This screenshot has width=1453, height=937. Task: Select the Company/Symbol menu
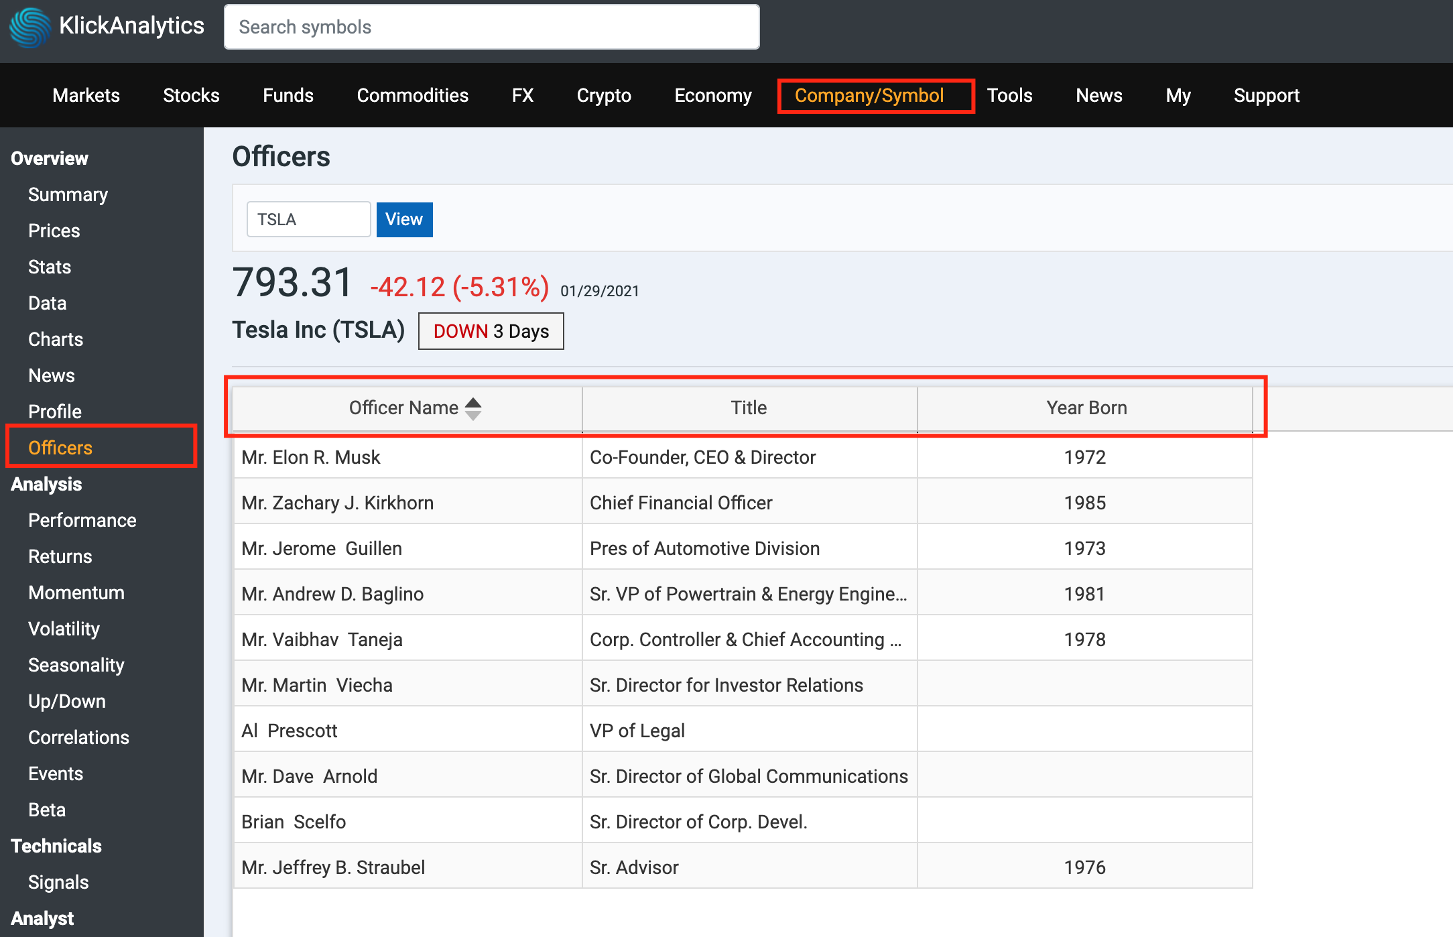coord(869,95)
